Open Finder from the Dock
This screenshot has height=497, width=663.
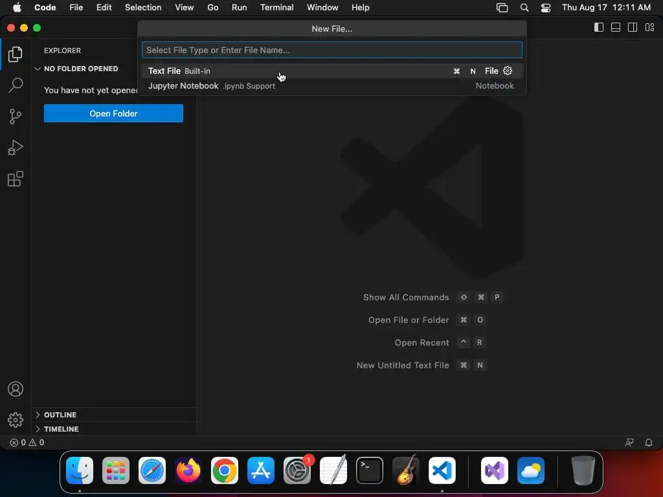coord(80,470)
